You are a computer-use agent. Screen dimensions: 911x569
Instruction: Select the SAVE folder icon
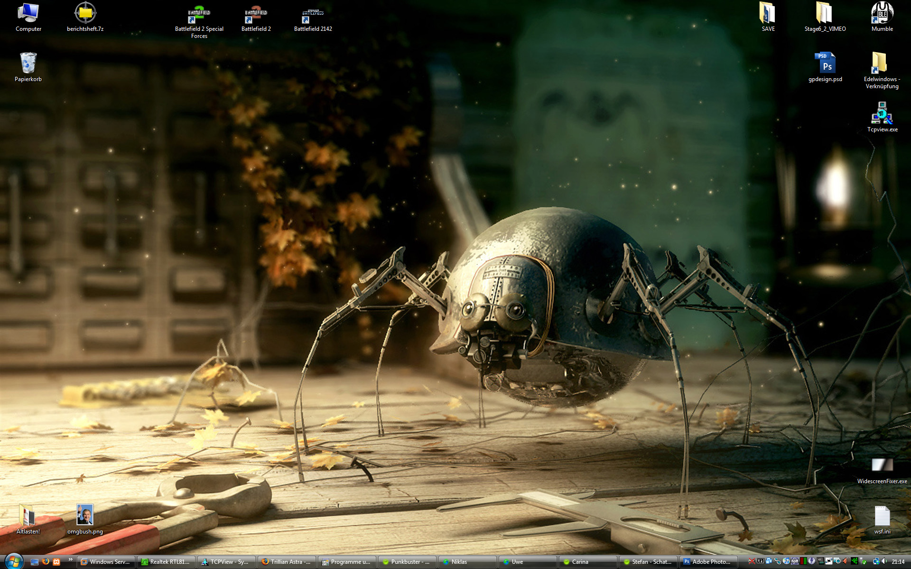point(768,18)
